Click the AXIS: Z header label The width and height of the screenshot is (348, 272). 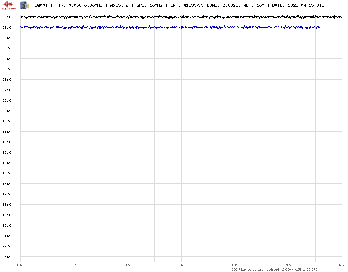pos(119,5)
